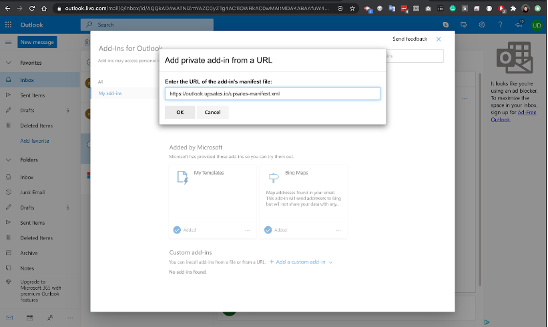The width and height of the screenshot is (548, 327).
Task: Switch to the Mail module icon
Action: pos(9,318)
